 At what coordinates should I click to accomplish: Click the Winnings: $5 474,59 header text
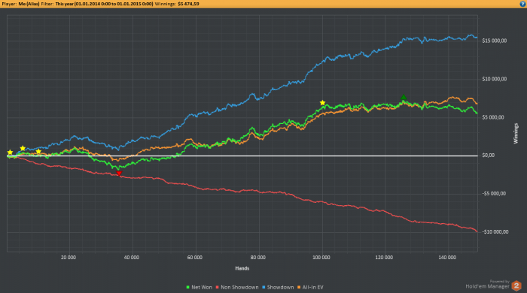(177, 4)
